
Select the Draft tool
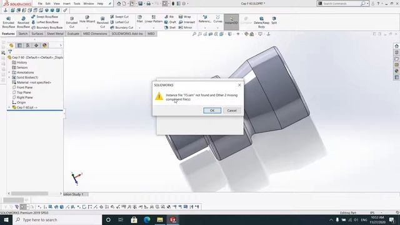tap(170, 22)
